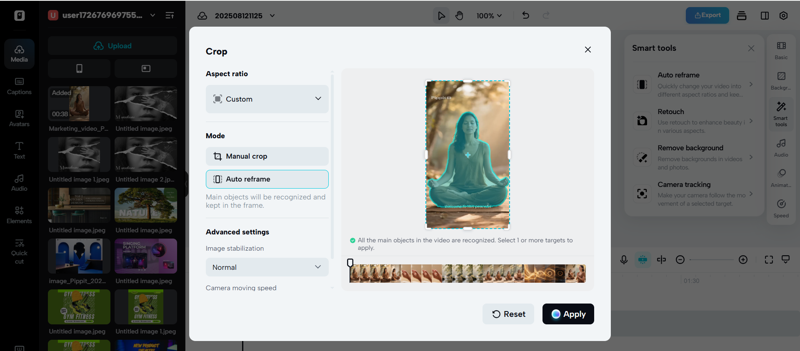
Task: Filter media by landscape screen icon
Action: point(146,68)
